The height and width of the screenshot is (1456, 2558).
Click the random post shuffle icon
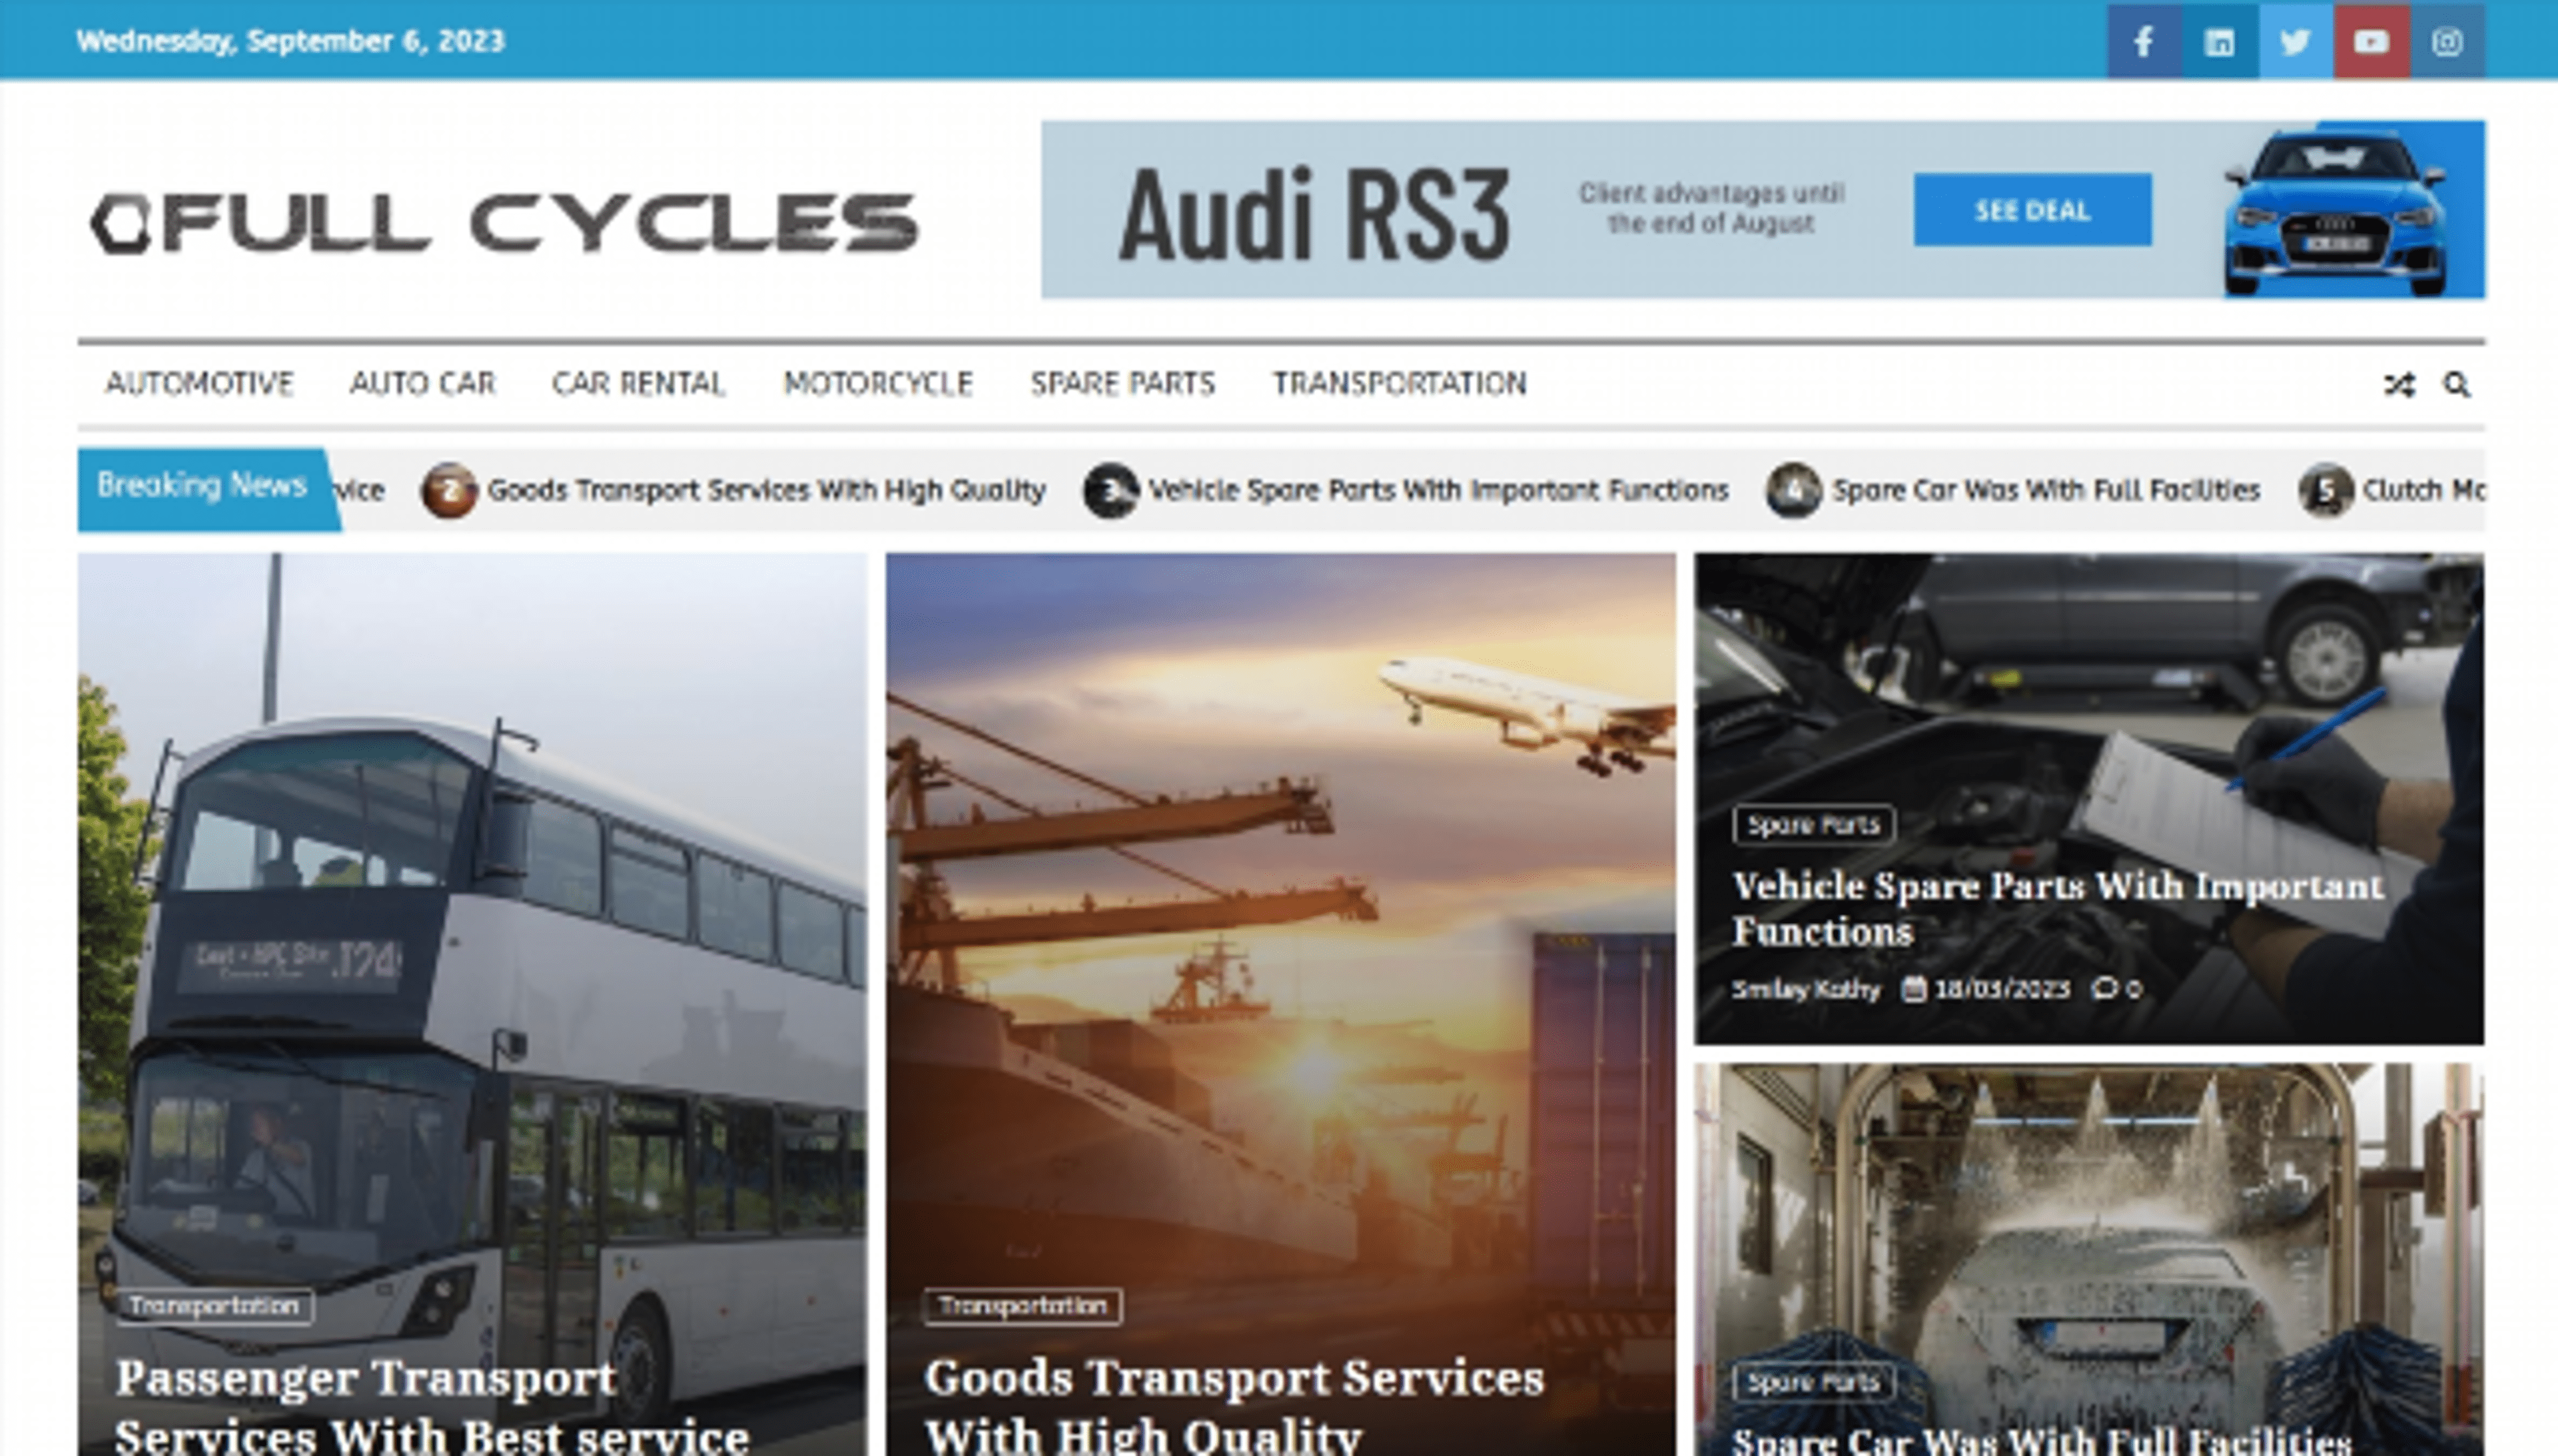pos(2400,384)
